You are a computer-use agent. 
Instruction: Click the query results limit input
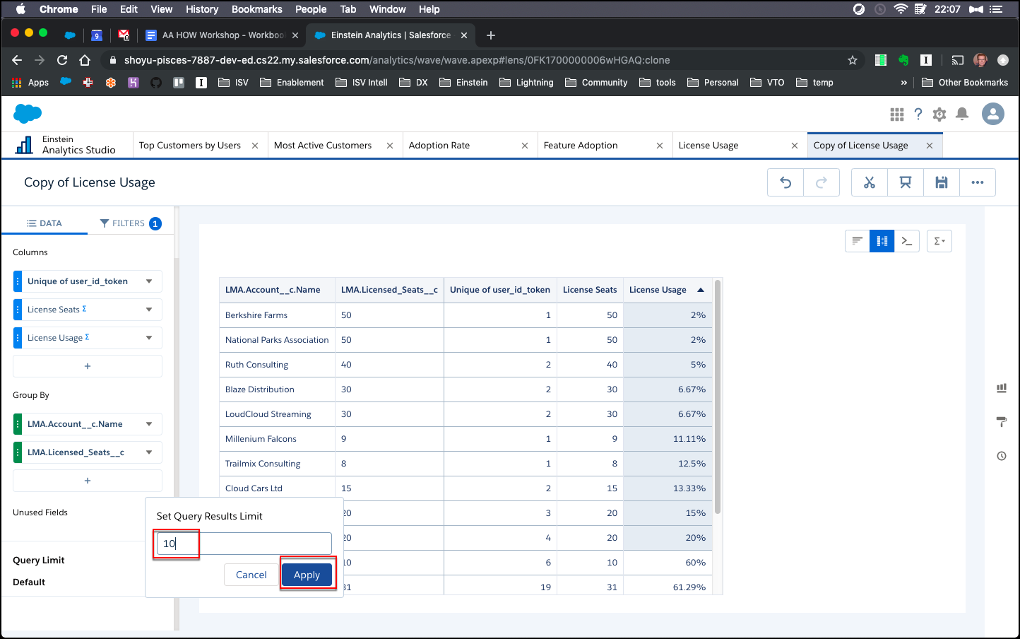[244, 544]
